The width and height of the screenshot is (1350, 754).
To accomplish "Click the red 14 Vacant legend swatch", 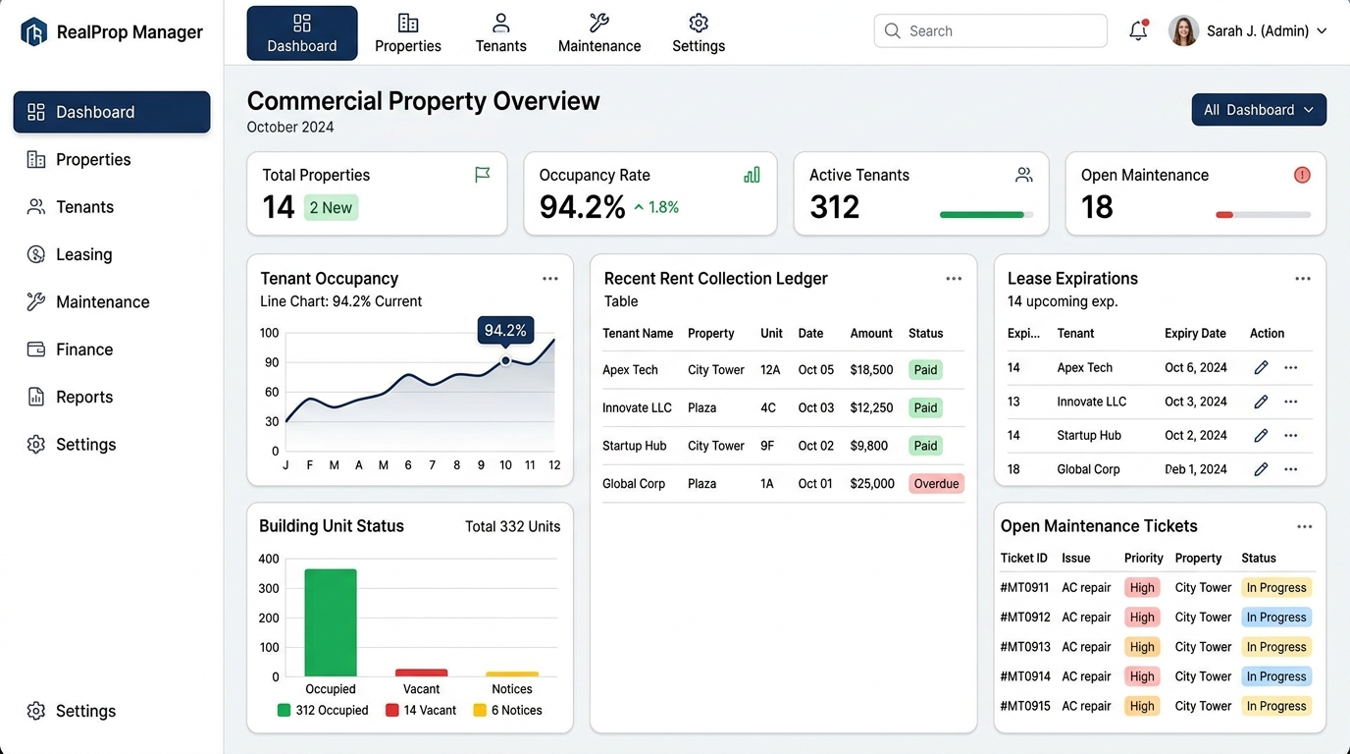I will coord(392,710).
